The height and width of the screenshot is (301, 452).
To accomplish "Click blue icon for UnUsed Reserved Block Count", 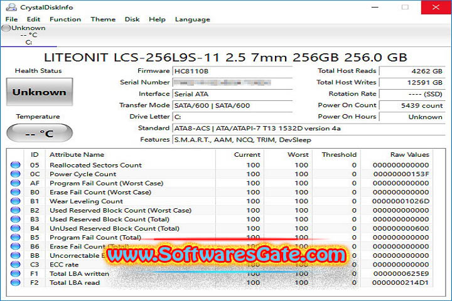I will tap(16, 228).
